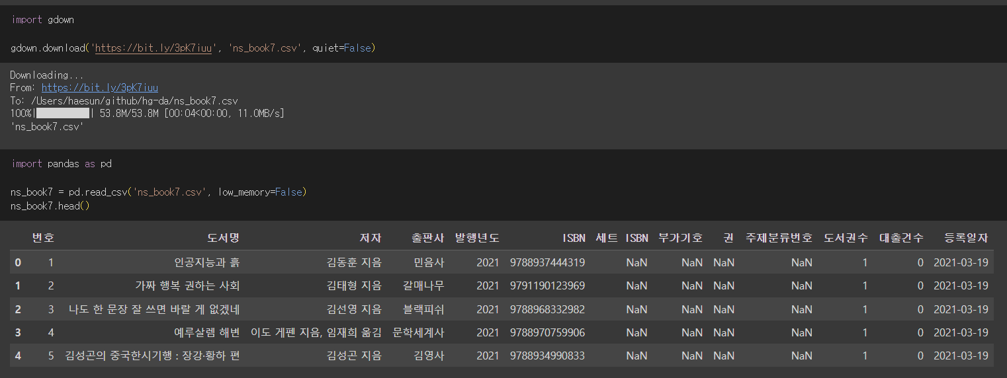This screenshot has height=378, width=1007.
Task: Click publisher cell '블랙피쉬'
Action: [x=423, y=309]
